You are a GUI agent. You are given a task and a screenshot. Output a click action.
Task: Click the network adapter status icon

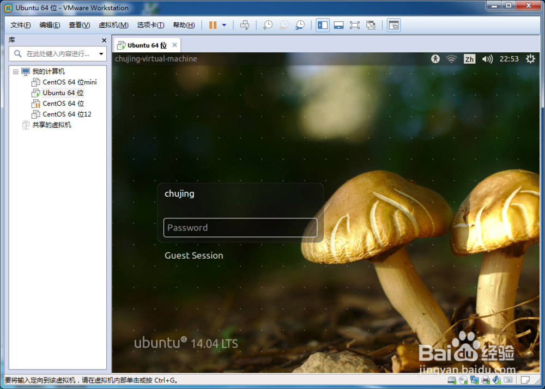click(474, 380)
